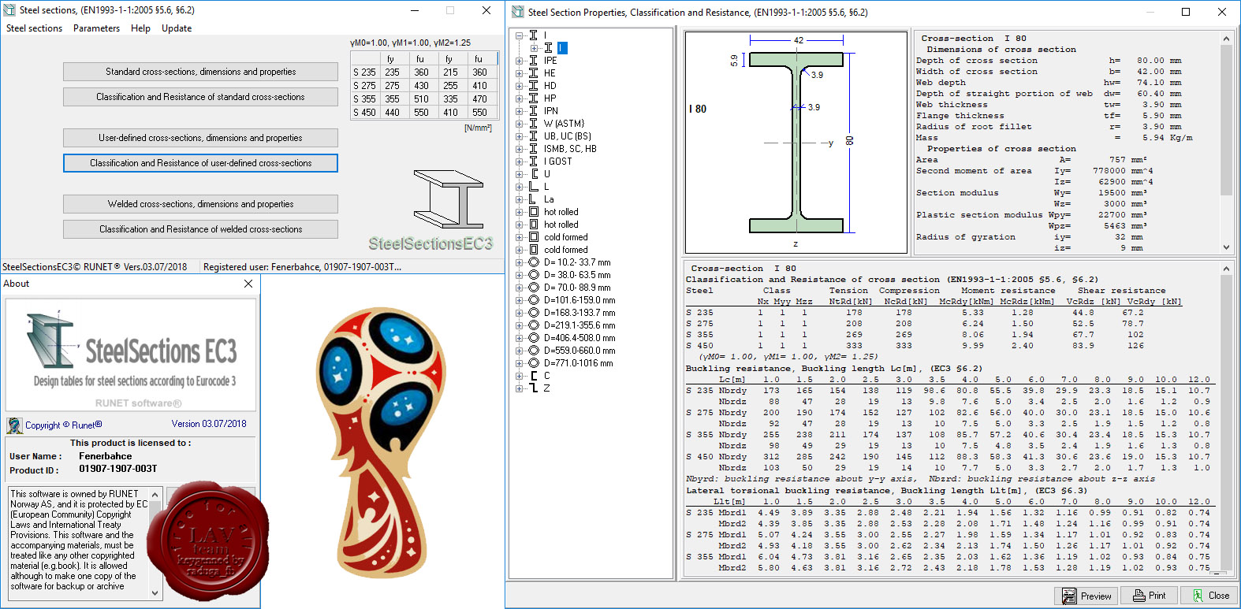Viewport: 1241px width, 609px height.
Task: Follow the Copyright © Runet® link
Action: click(63, 425)
